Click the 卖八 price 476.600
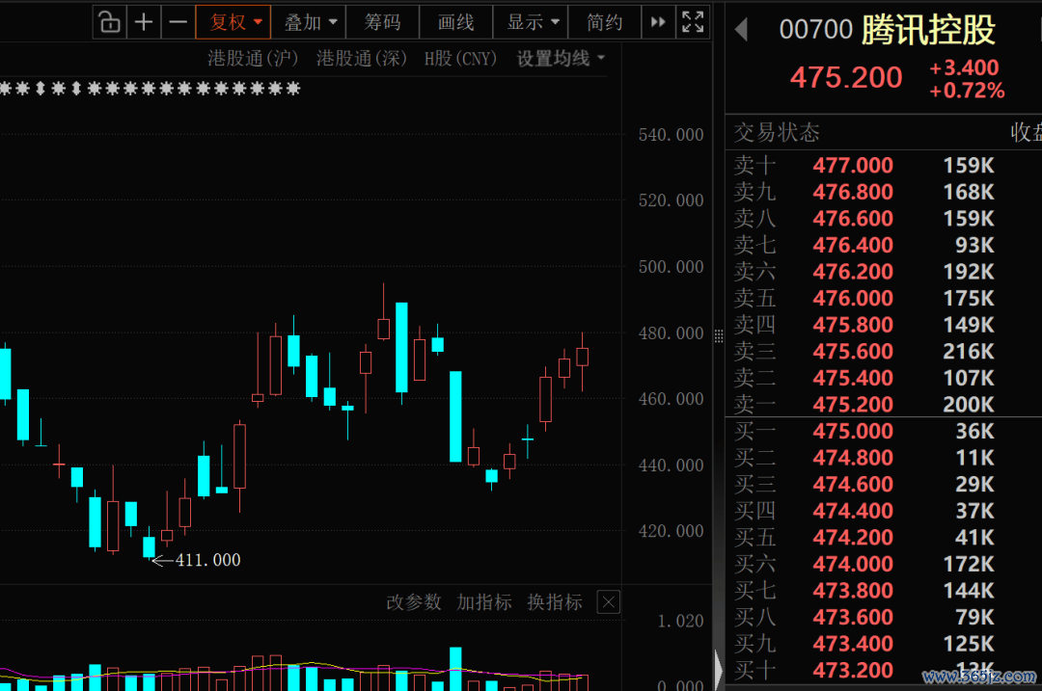 click(x=853, y=219)
